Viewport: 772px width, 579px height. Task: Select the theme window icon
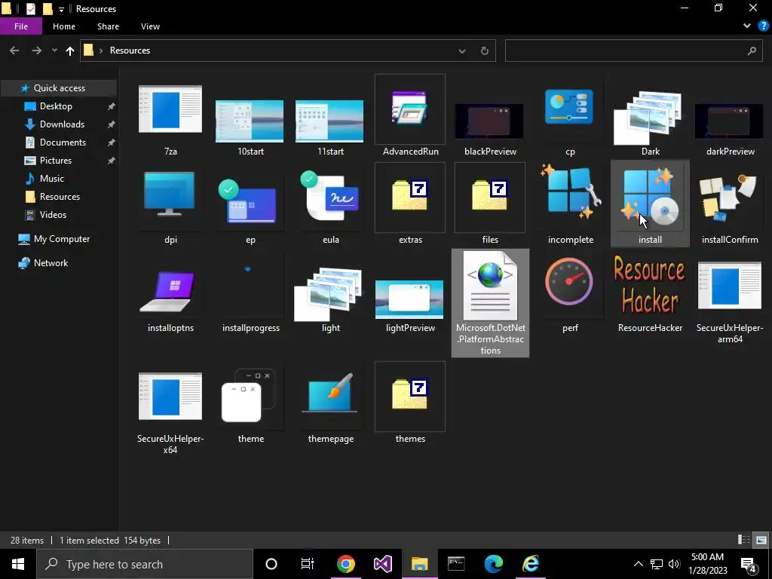click(x=250, y=396)
